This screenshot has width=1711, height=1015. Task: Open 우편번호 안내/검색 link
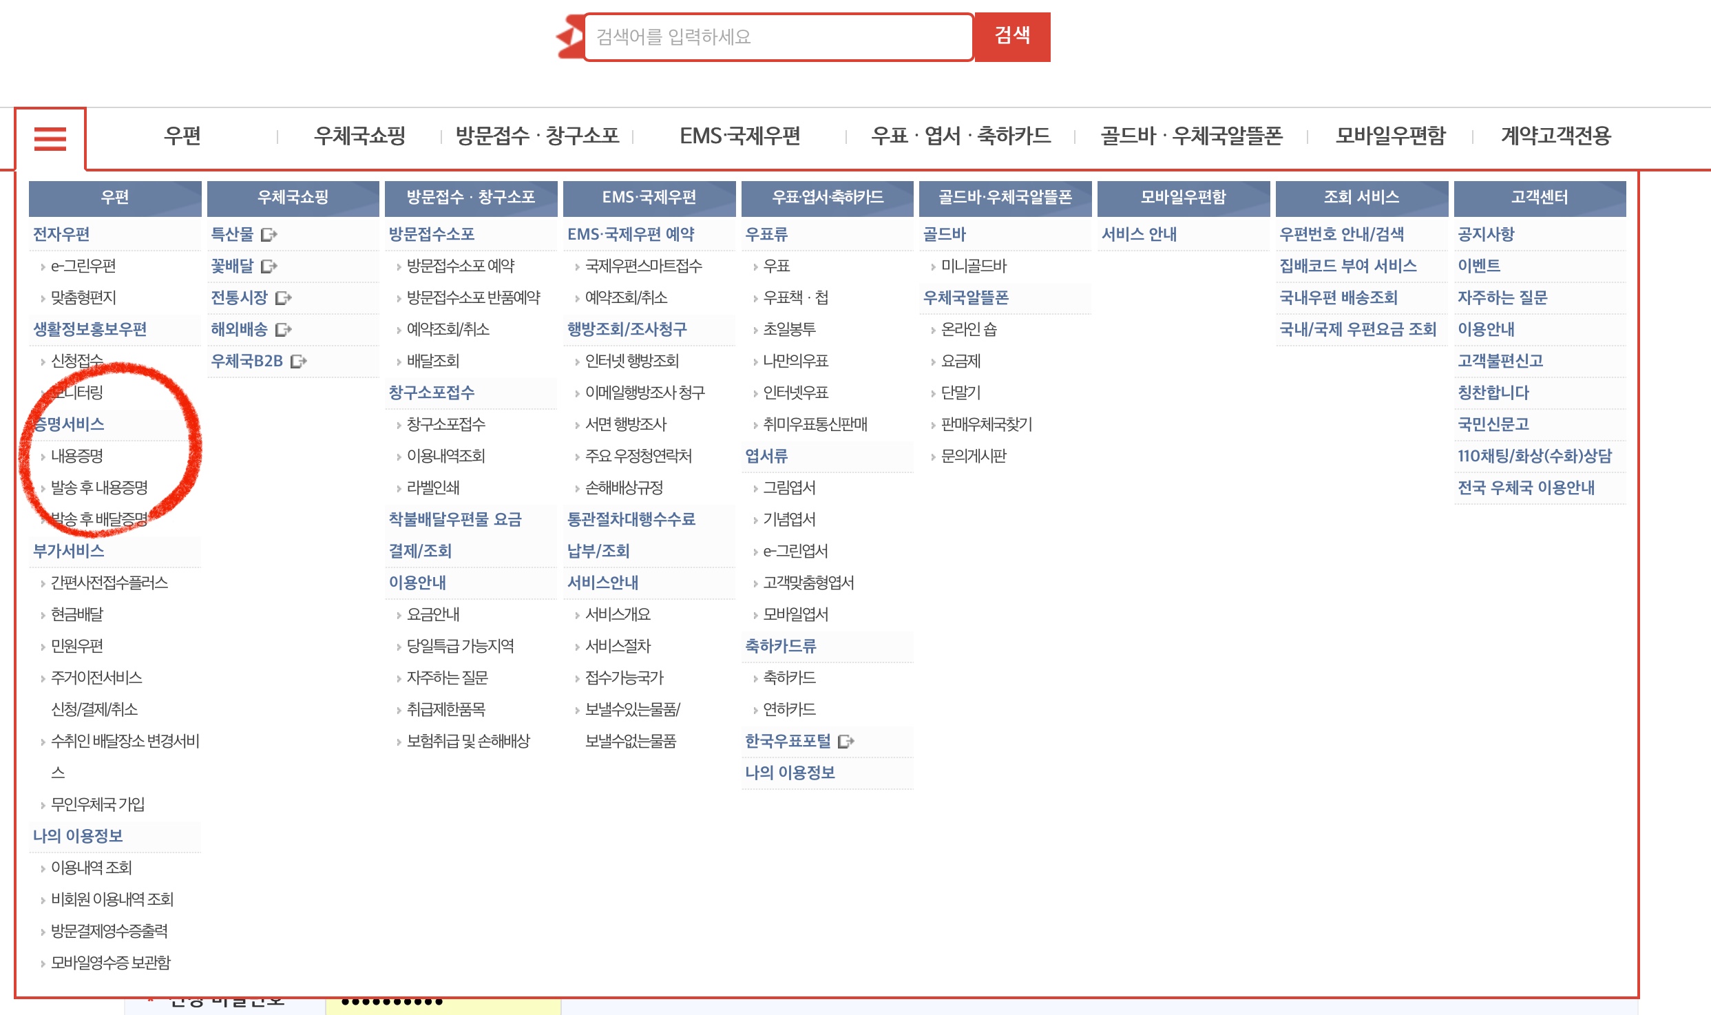click(x=1341, y=234)
